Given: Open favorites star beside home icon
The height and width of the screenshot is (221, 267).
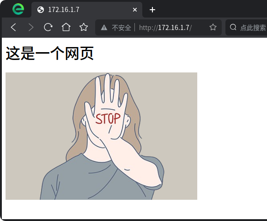Looking at the screenshot, I should point(84,27).
